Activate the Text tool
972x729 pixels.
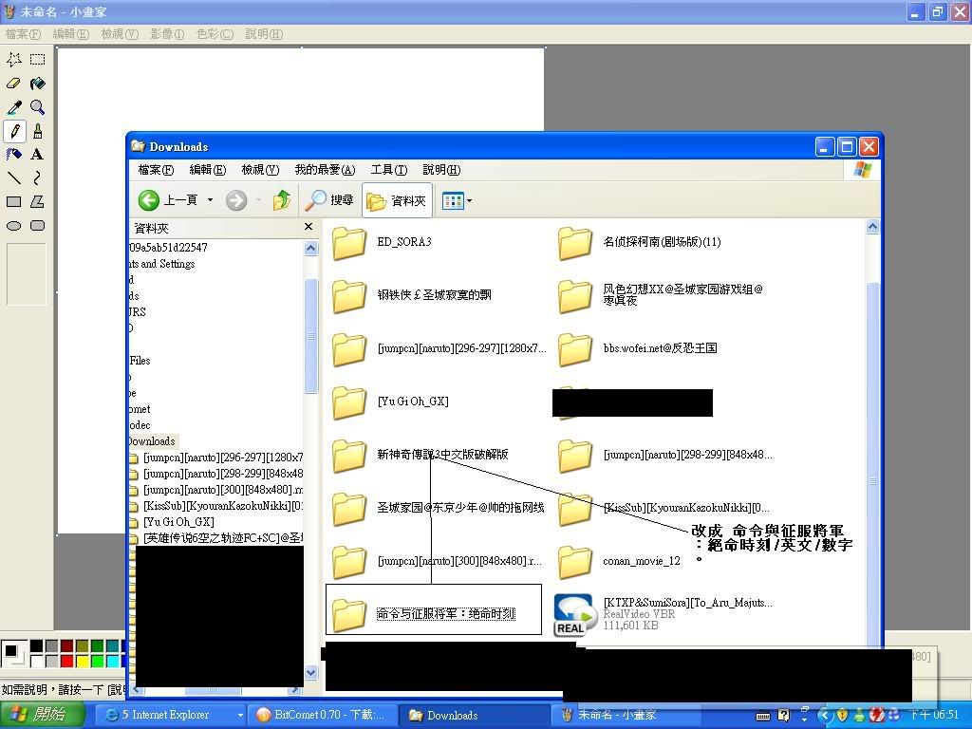[37, 155]
